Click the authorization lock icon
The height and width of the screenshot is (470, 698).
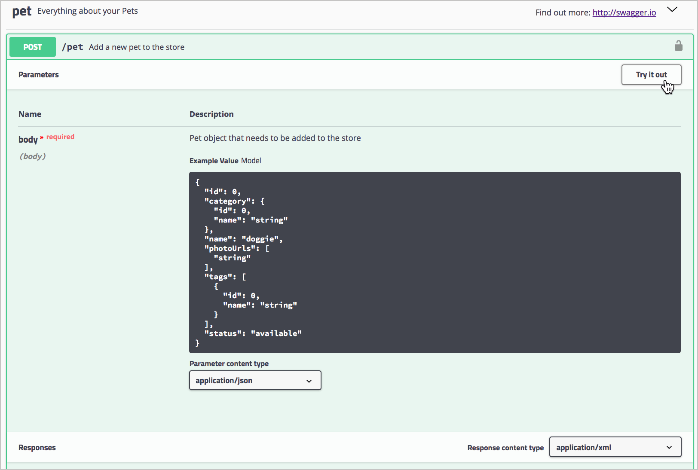pyautogui.click(x=678, y=46)
